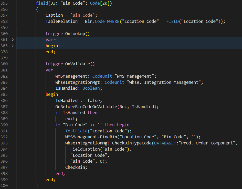The width and height of the screenshot is (242, 189).
Task: Click the pink end; on line 398
Action: tap(60, 173)
